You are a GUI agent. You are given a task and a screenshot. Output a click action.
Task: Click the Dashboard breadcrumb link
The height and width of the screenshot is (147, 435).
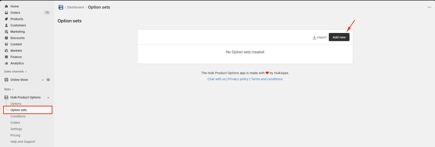[x=75, y=7]
